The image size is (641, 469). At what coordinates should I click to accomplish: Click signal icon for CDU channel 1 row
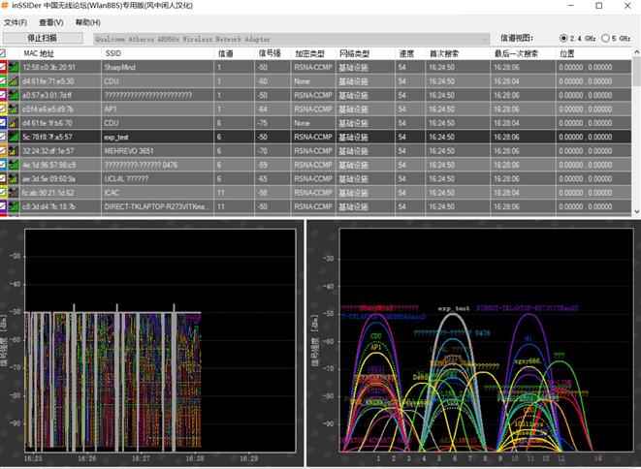click(x=14, y=80)
